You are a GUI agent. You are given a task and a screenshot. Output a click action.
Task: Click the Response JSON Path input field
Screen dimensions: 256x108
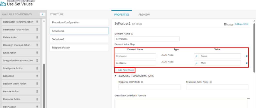point(149,87)
